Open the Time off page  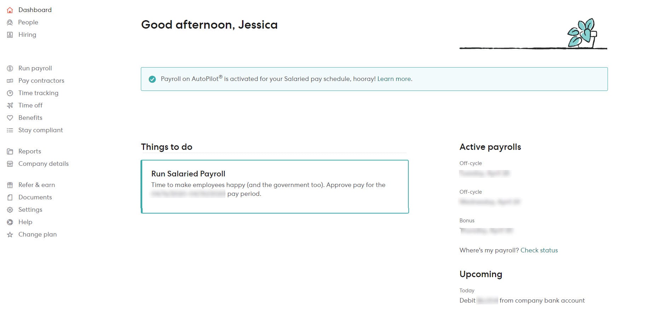(x=30, y=105)
